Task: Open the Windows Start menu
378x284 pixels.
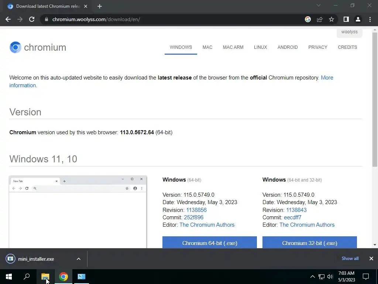Action: [9, 277]
